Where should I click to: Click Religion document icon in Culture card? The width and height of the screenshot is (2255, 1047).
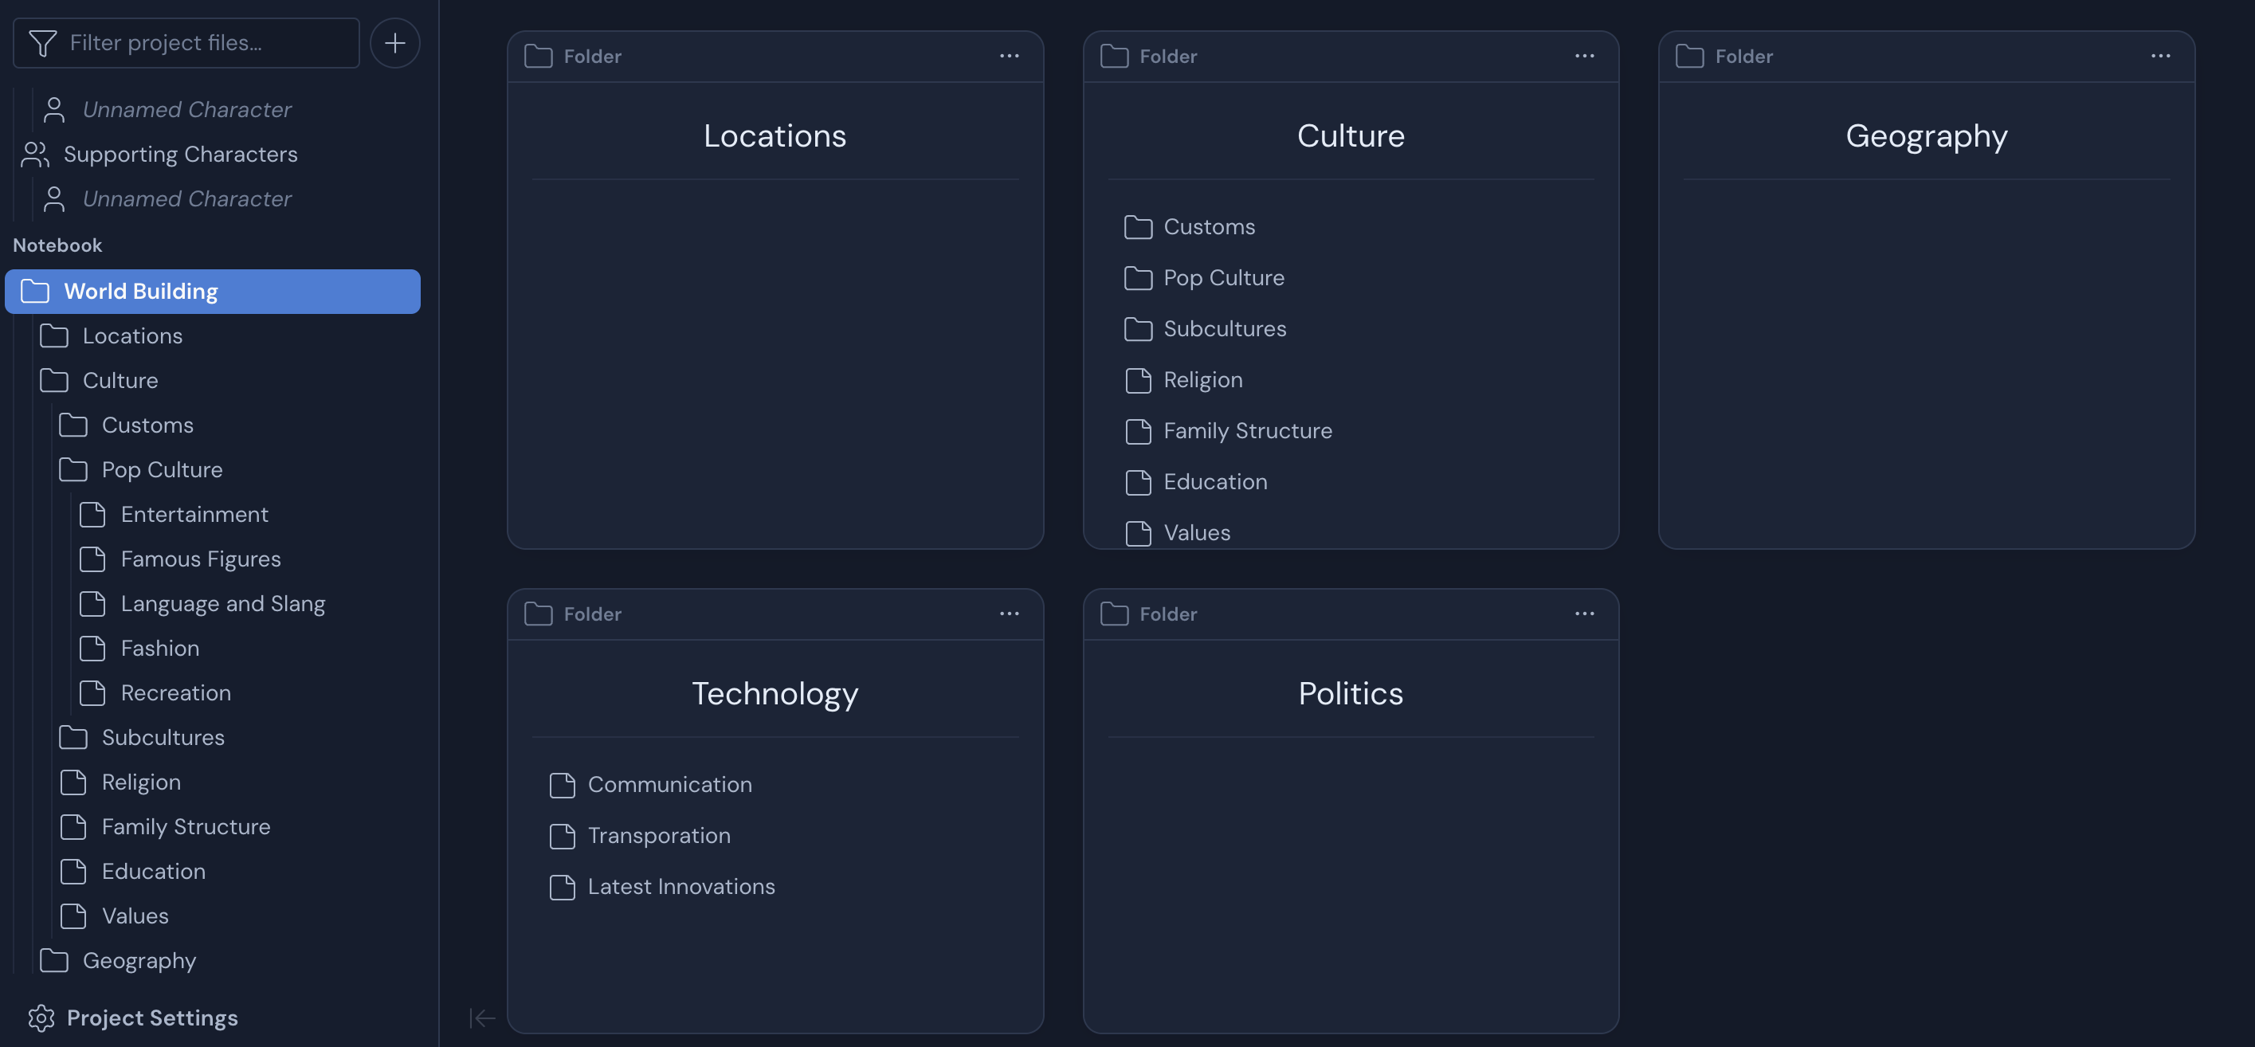click(1138, 380)
